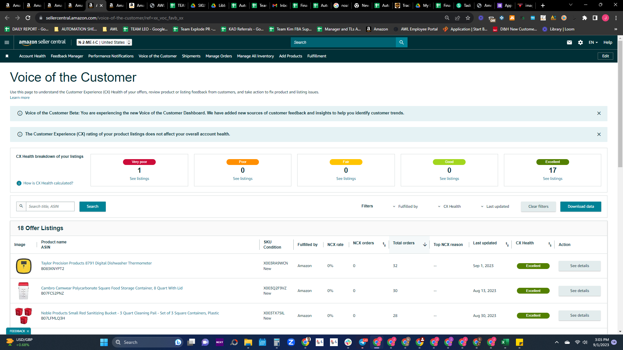Open the Calculator taskbar icon

click(277, 342)
